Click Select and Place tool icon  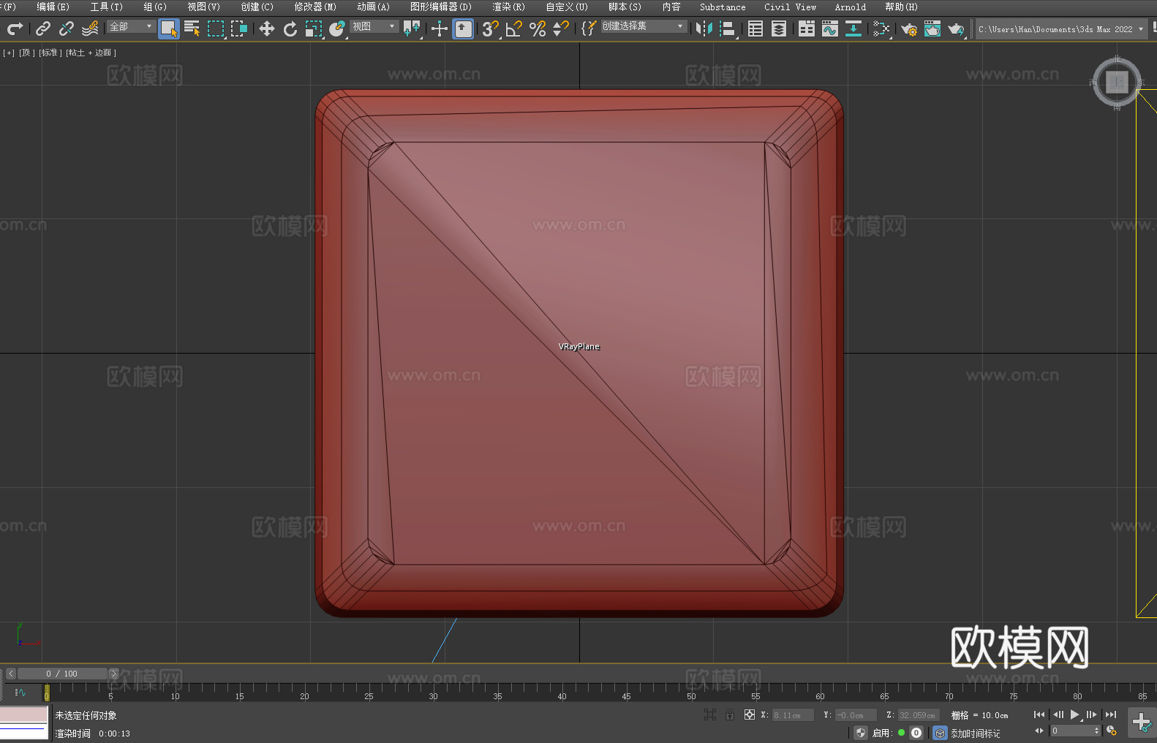pyautogui.click(x=337, y=28)
